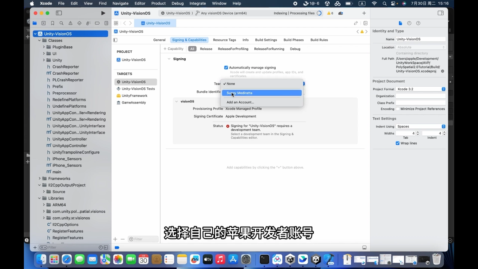This screenshot has height=269, width=478.
Task: Add editor on right icon
Action: (x=365, y=23)
